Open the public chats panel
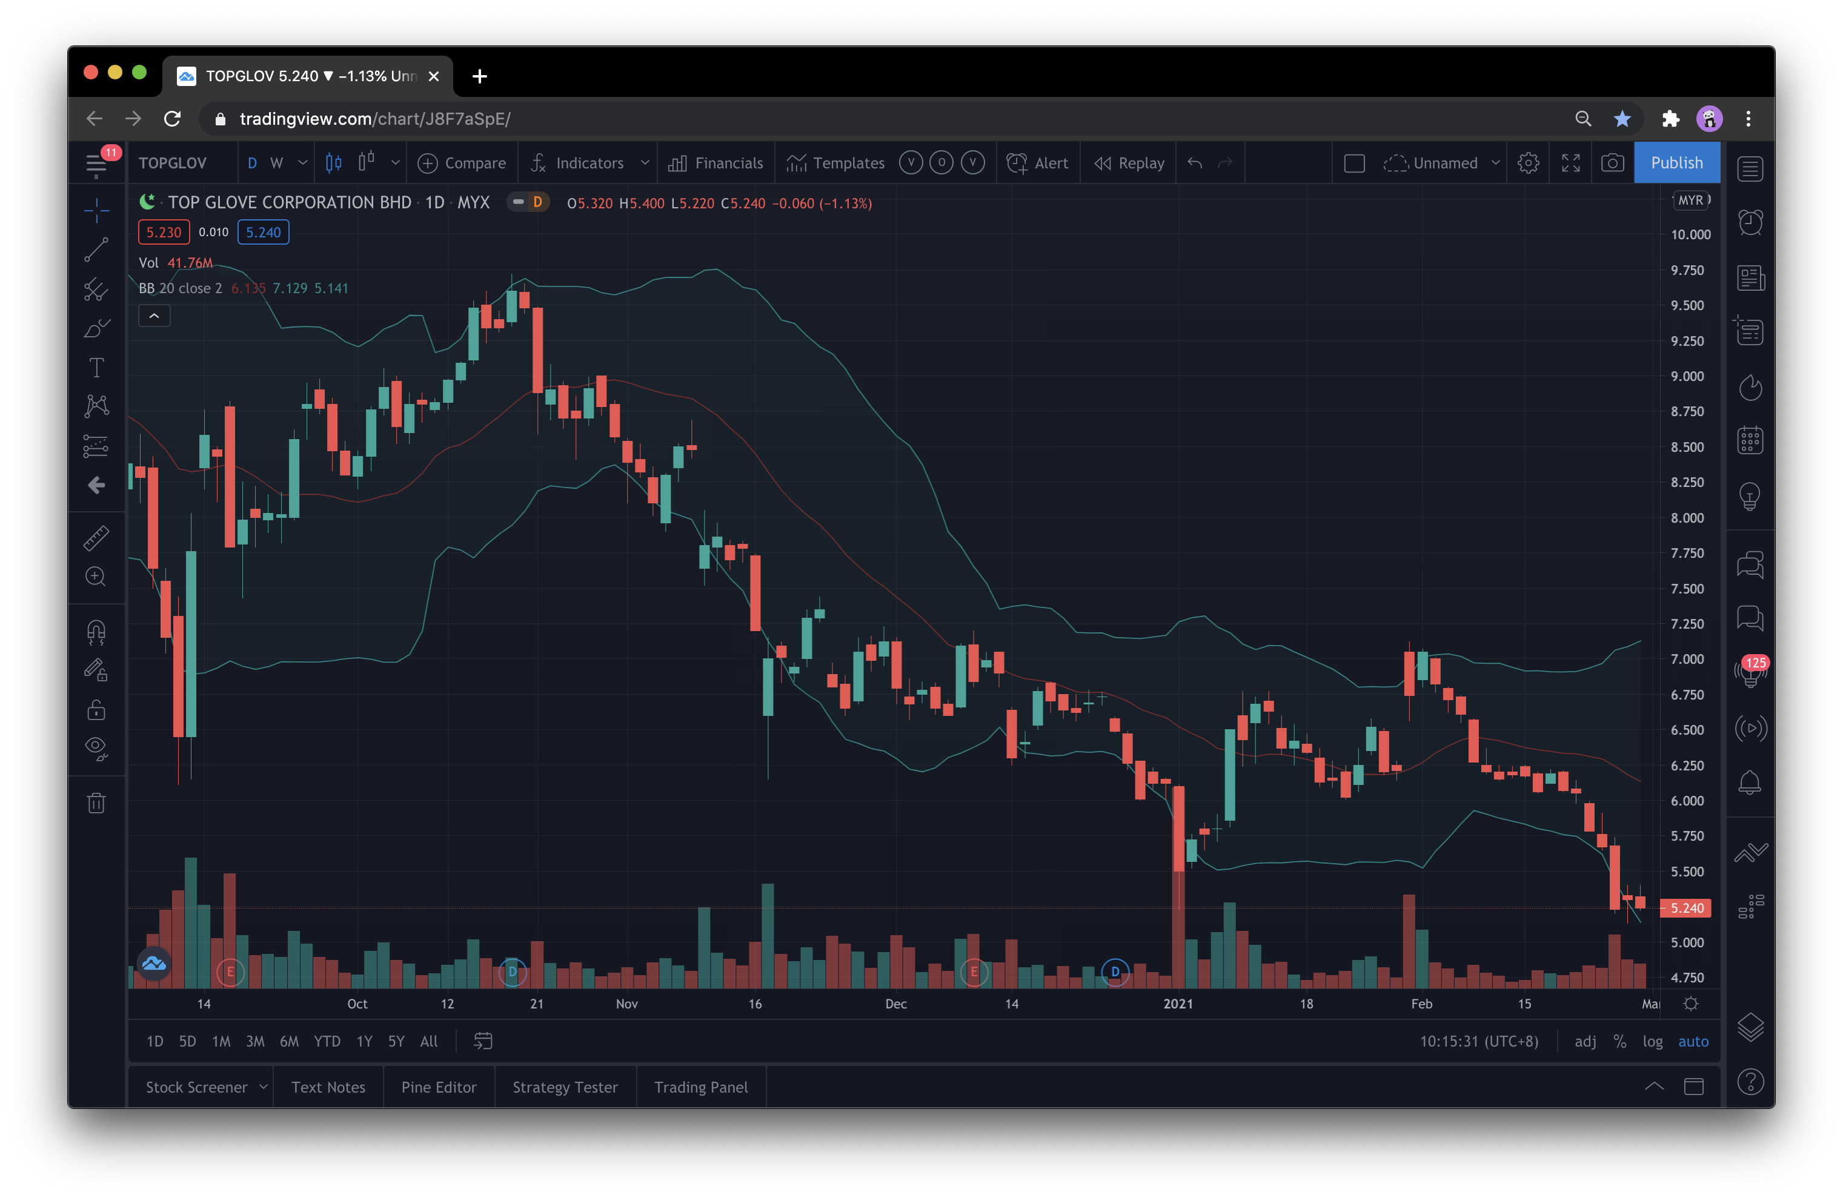 tap(1750, 564)
